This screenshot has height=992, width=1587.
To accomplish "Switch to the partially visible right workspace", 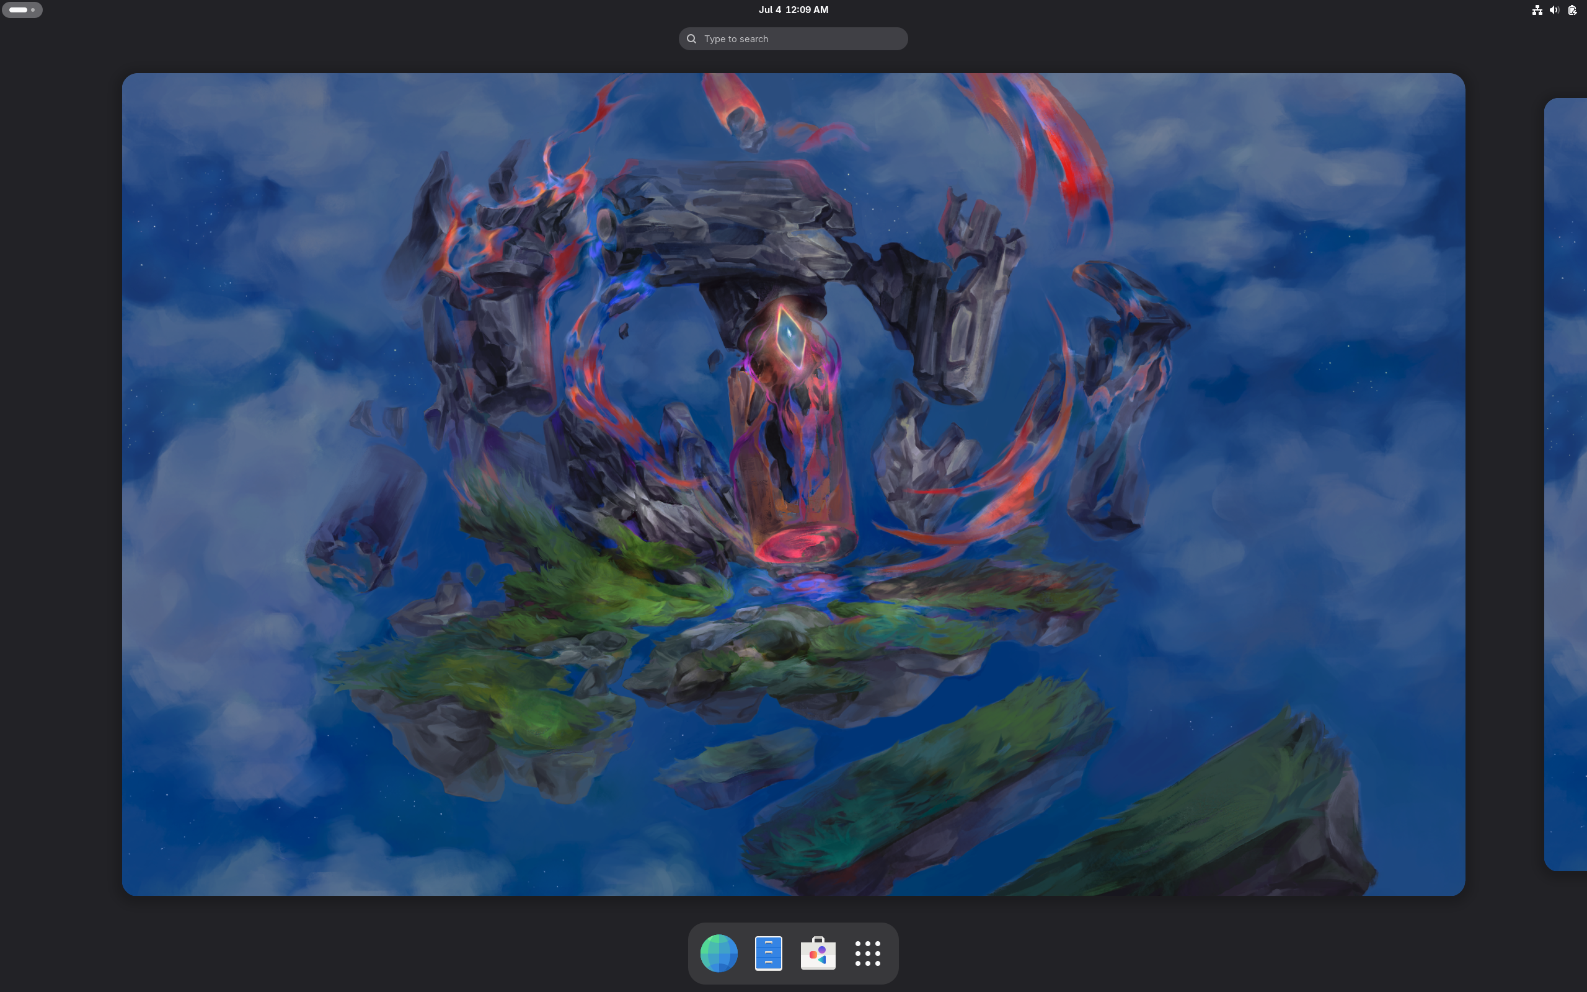I will (x=1566, y=484).
